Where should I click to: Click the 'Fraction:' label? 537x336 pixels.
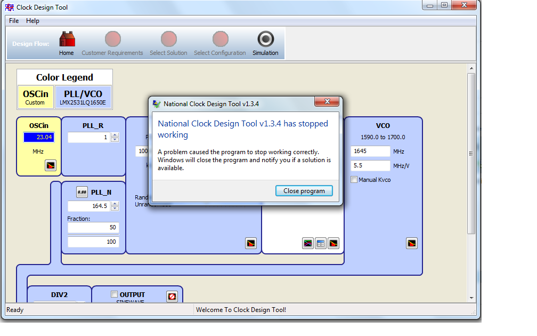(78, 219)
